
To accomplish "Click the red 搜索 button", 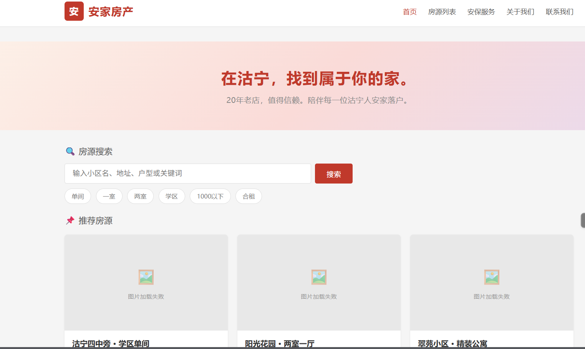I will point(334,174).
